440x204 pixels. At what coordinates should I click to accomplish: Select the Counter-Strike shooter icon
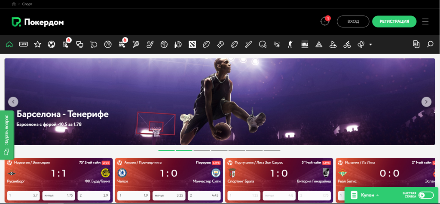pyautogui.click(x=290, y=44)
